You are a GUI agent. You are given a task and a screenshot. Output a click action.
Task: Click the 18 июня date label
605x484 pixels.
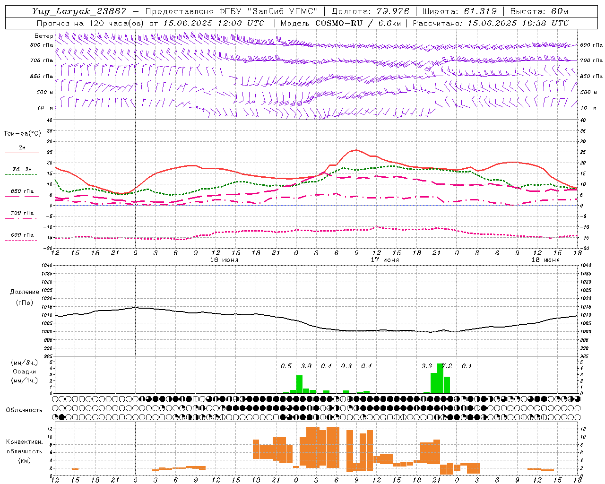click(x=545, y=260)
